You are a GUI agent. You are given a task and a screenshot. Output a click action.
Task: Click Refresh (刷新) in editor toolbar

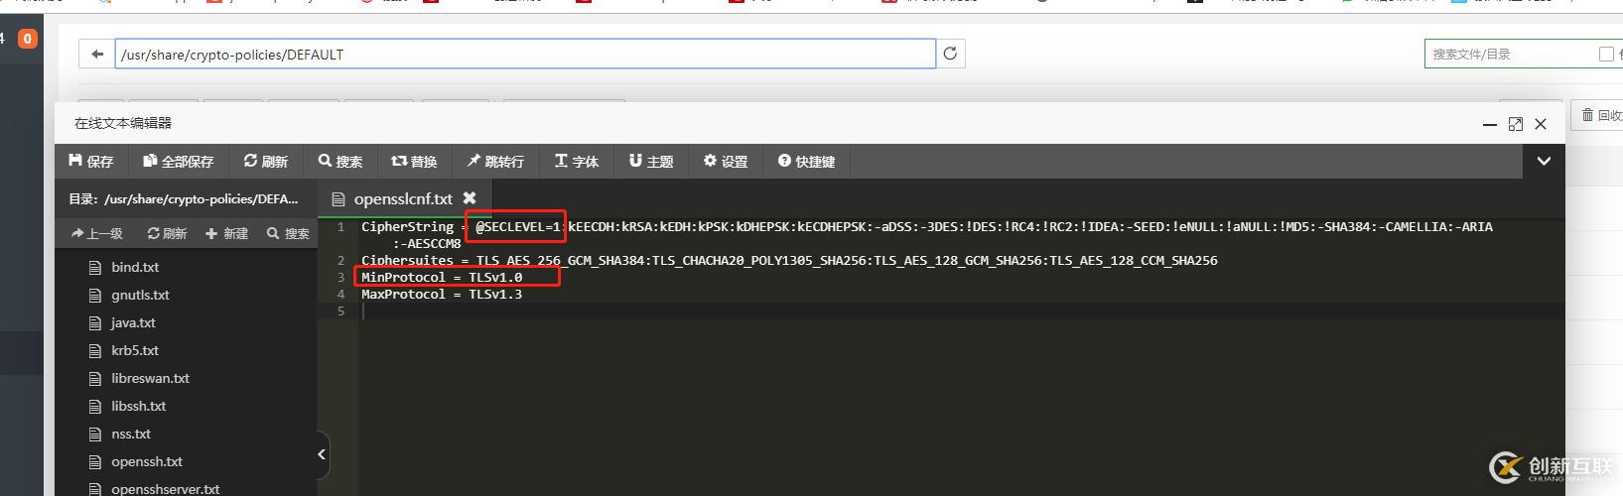pyautogui.click(x=266, y=162)
